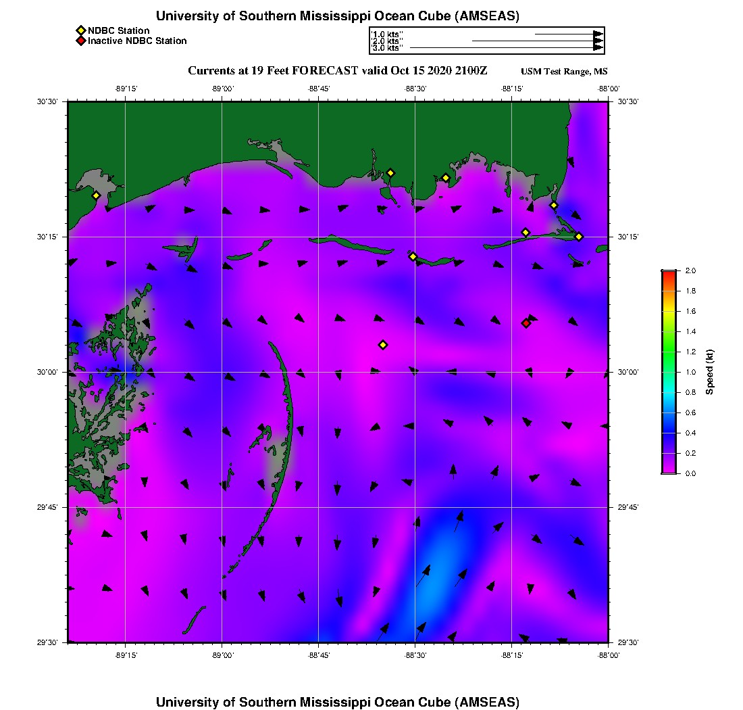This screenshot has width=743, height=710.
Task: Click the 2.0 kts legend label
Action: [387, 41]
